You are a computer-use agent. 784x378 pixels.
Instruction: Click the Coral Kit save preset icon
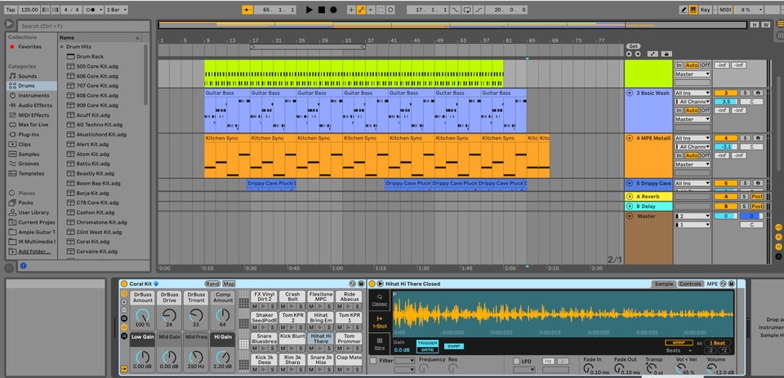[361, 283]
